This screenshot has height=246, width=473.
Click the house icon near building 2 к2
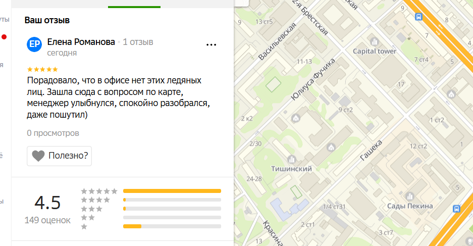296,118
